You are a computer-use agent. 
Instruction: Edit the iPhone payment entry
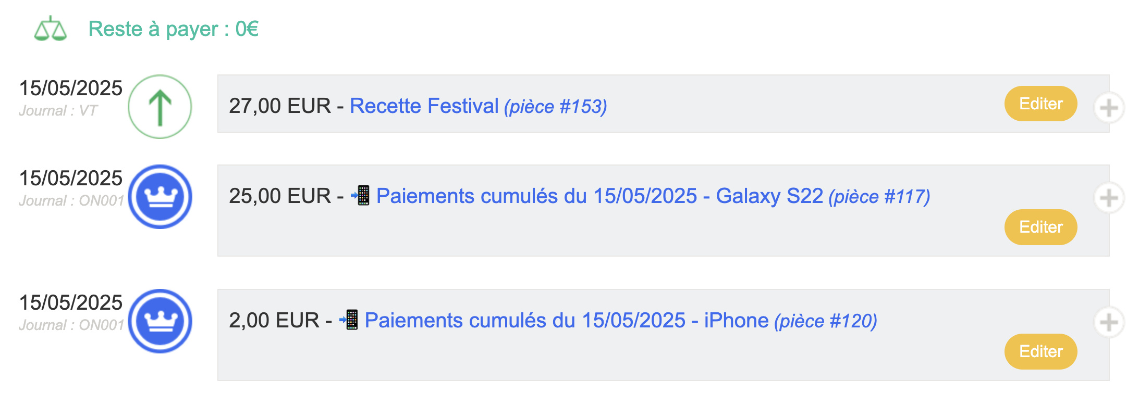click(x=1040, y=351)
